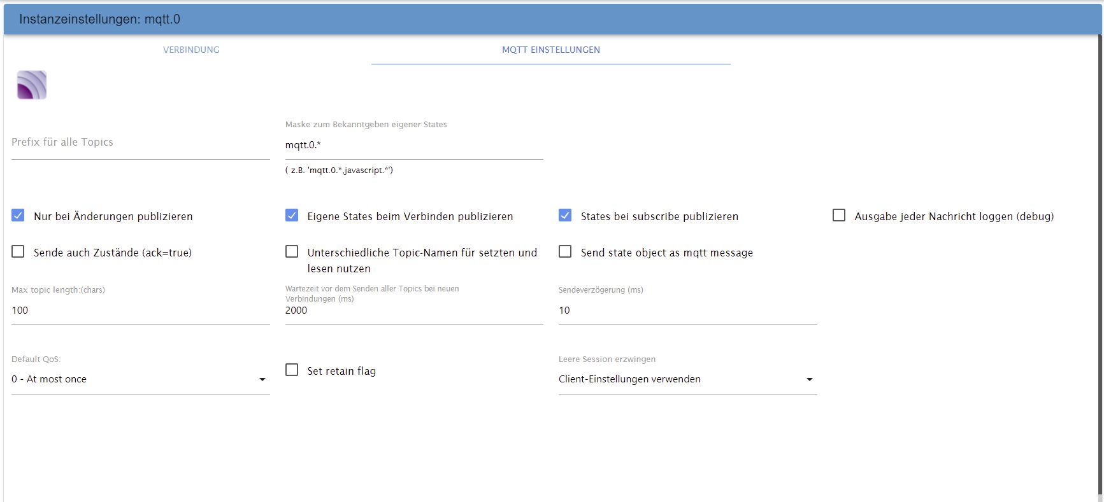Select the MQTT Einstellungen tab
The width and height of the screenshot is (1104, 502).
tap(551, 50)
